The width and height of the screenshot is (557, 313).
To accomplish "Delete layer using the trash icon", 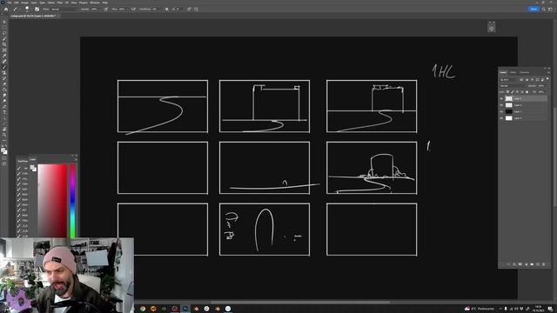I will [543, 264].
